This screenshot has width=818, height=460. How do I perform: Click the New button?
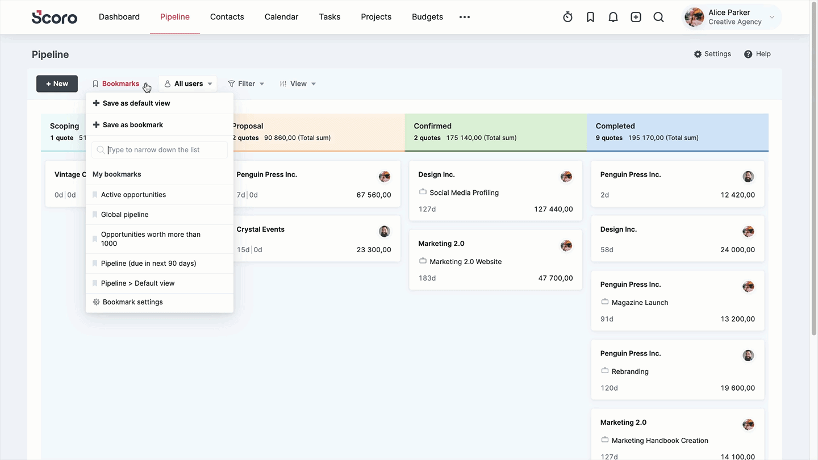(57, 83)
